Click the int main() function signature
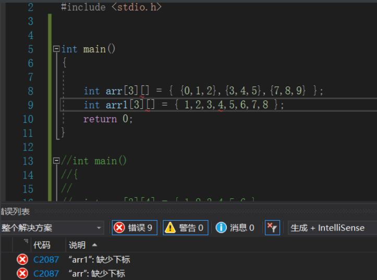377x280 pixels. 88,49
